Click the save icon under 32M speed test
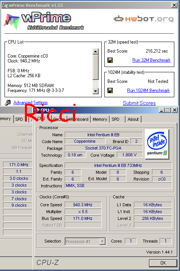This screenshot has height=271, width=180. point(110,60)
